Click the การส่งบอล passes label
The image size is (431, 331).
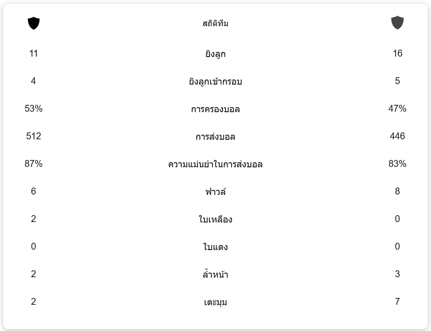pos(215,137)
